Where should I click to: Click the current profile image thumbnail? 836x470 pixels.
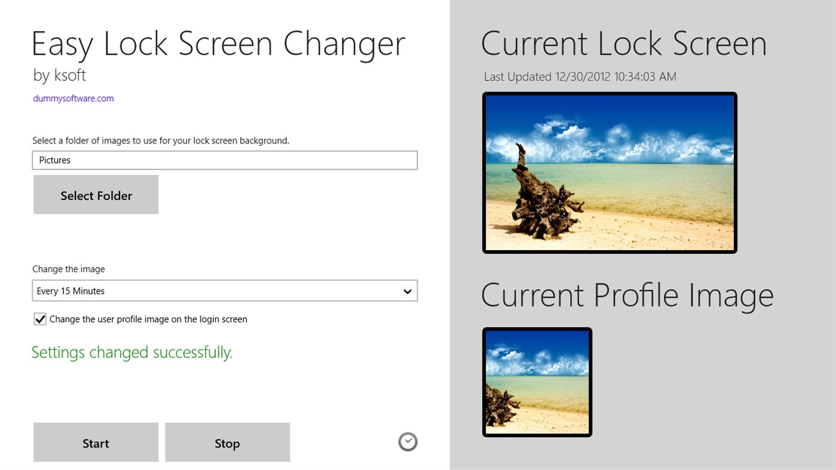point(536,382)
